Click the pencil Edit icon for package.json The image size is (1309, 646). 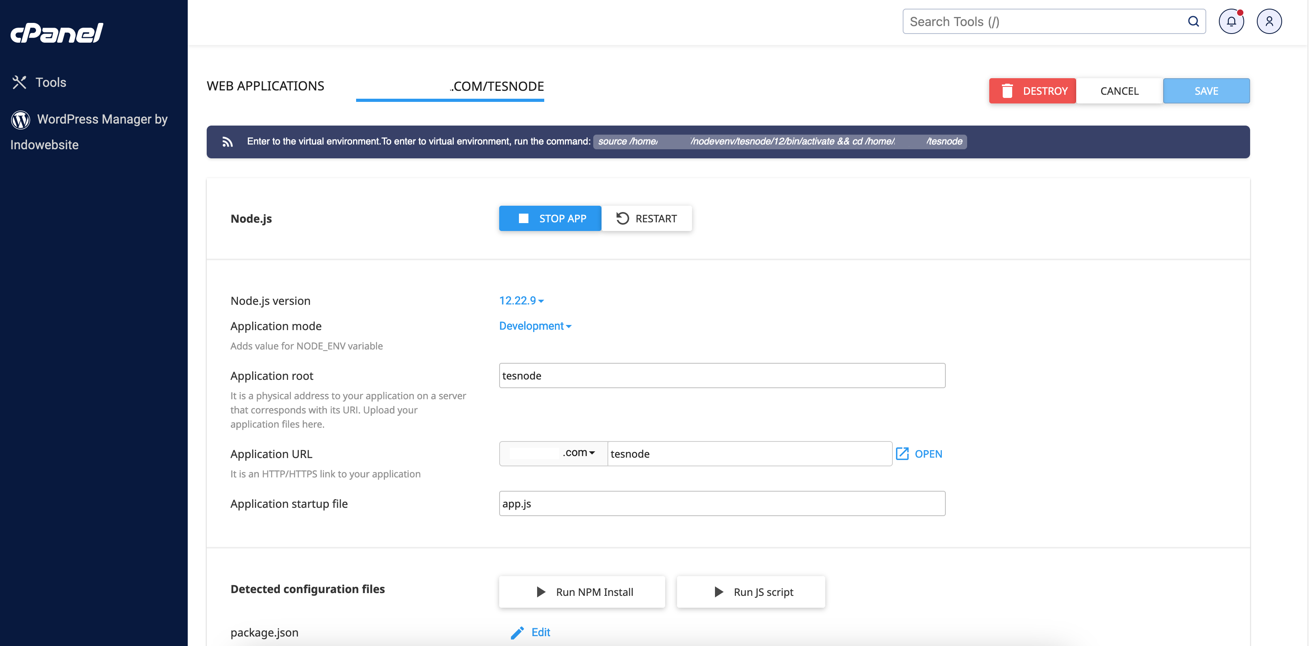coord(517,632)
